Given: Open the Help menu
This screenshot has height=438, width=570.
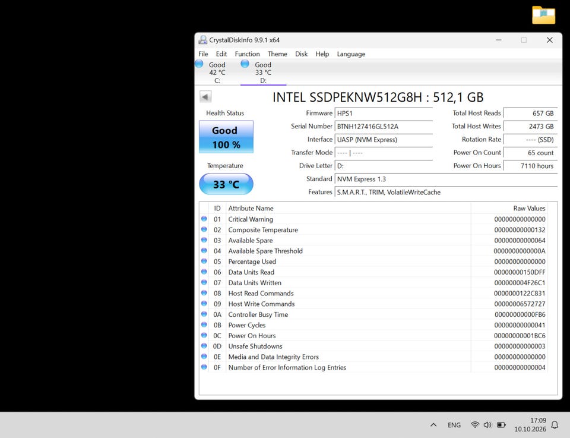Looking at the screenshot, I should coord(322,54).
